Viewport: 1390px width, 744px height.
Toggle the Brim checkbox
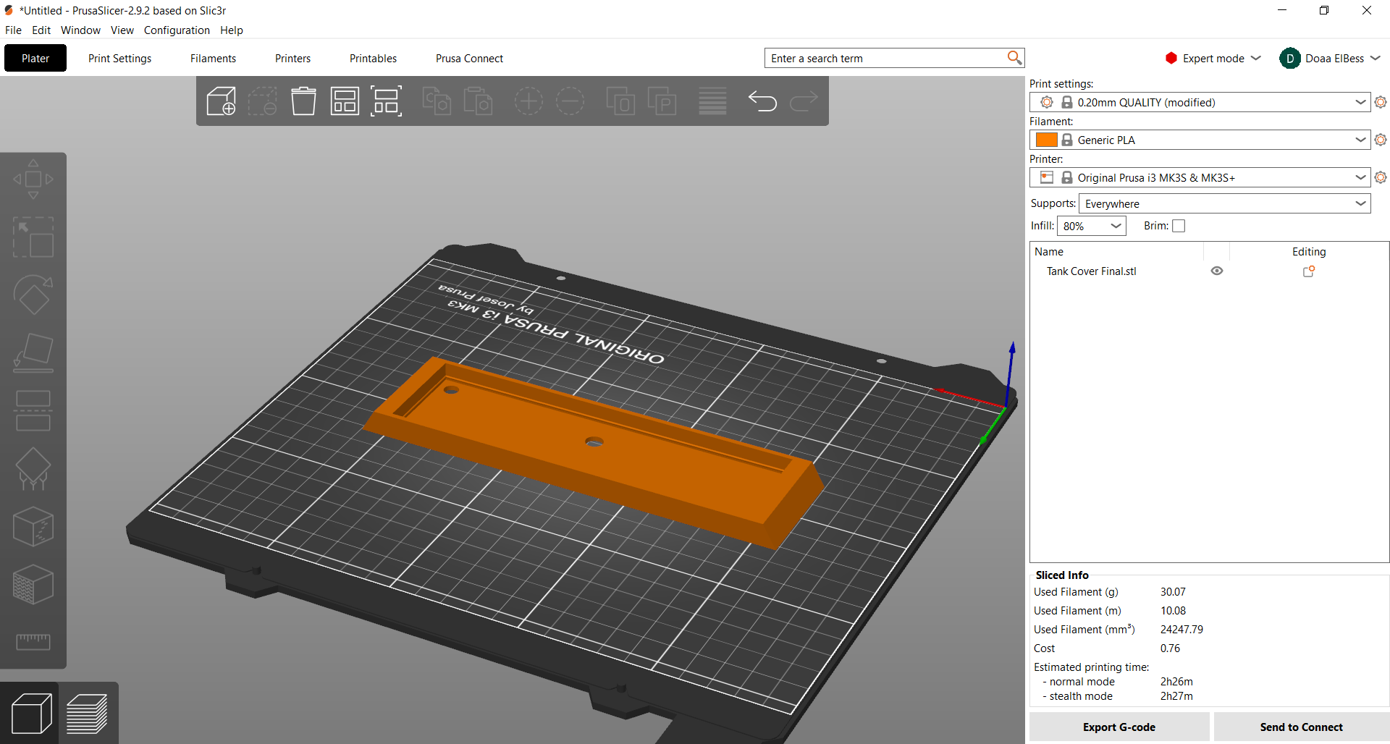1179,226
